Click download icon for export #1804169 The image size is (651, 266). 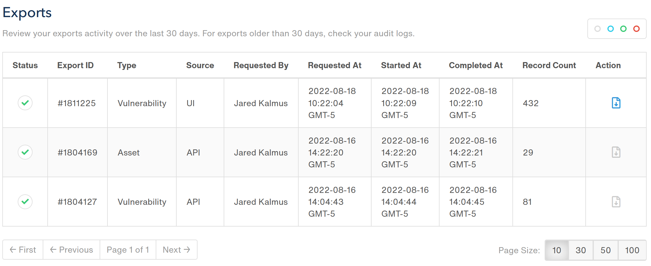(616, 152)
